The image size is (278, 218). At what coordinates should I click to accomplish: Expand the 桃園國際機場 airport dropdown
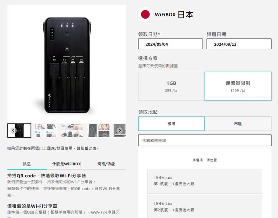205,140
